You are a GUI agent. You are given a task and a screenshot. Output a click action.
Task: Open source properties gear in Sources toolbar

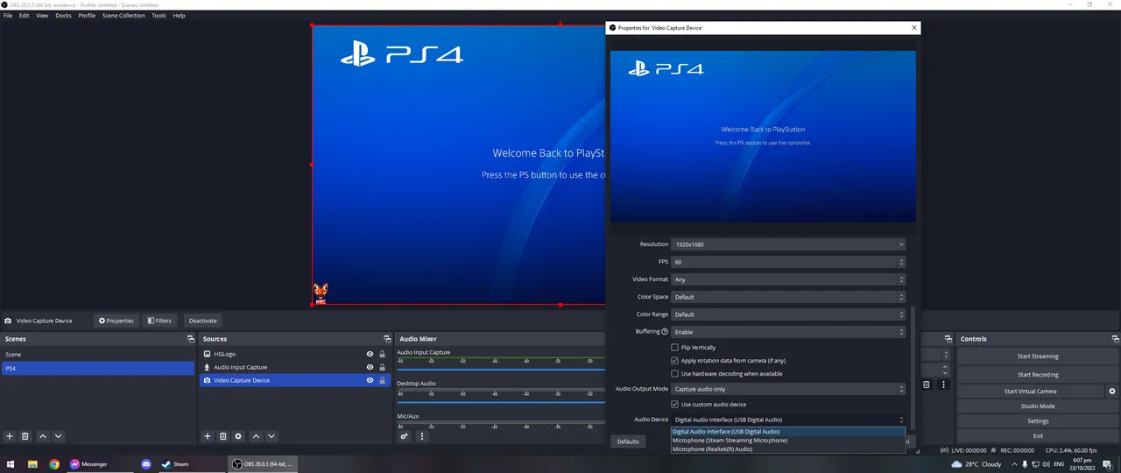(x=238, y=436)
